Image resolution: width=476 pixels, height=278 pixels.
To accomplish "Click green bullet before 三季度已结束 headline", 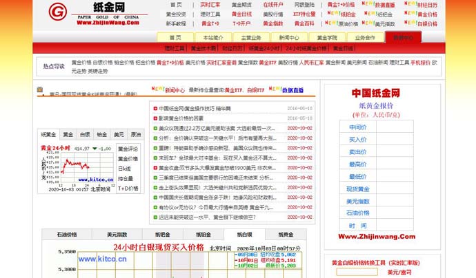I will tap(155, 178).
